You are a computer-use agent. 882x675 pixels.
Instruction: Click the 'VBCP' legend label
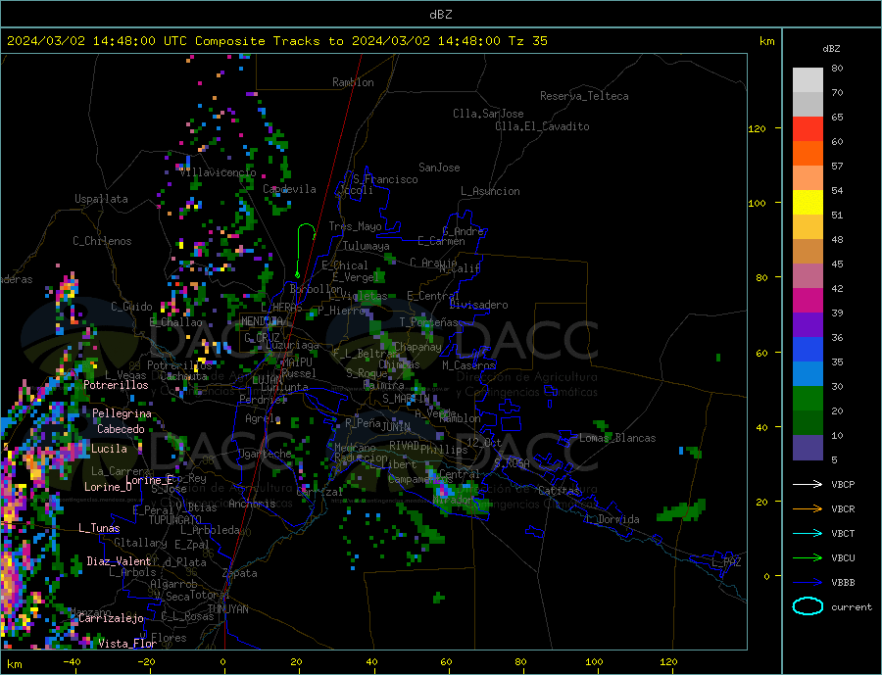[843, 484]
